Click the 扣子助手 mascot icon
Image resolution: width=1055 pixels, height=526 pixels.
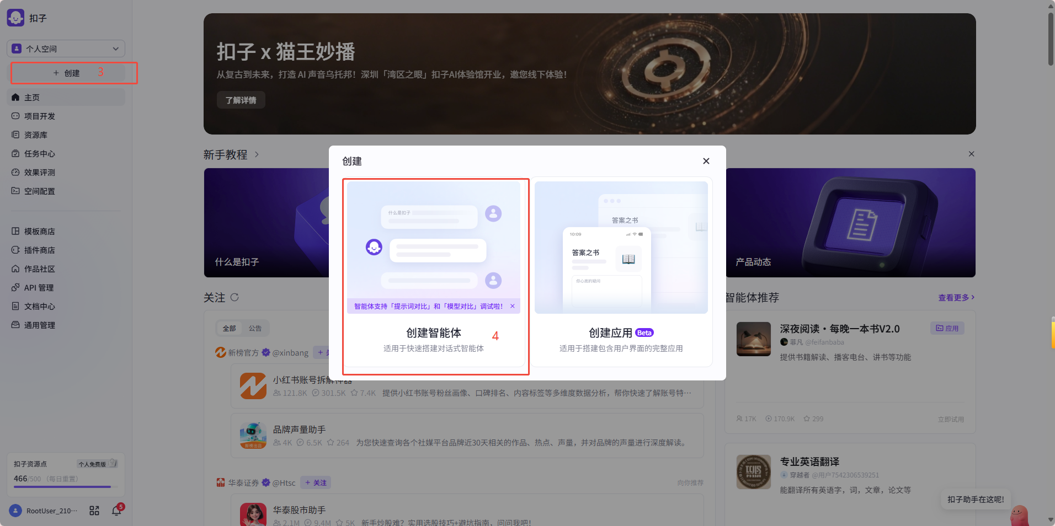point(1019,516)
